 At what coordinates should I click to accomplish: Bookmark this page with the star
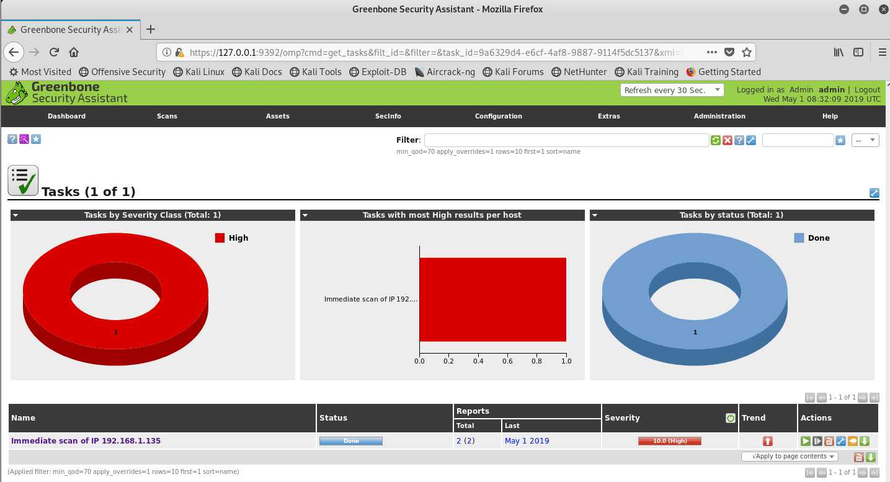pos(747,52)
